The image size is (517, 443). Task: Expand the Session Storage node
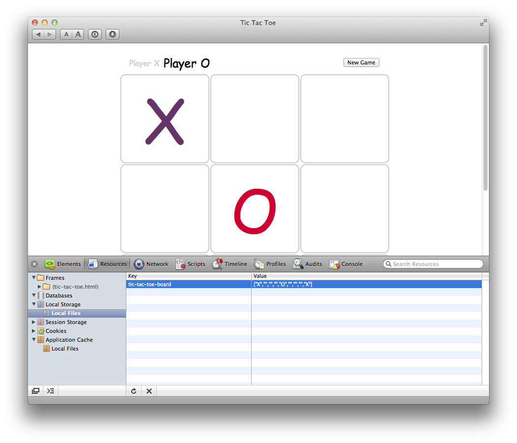tap(33, 322)
